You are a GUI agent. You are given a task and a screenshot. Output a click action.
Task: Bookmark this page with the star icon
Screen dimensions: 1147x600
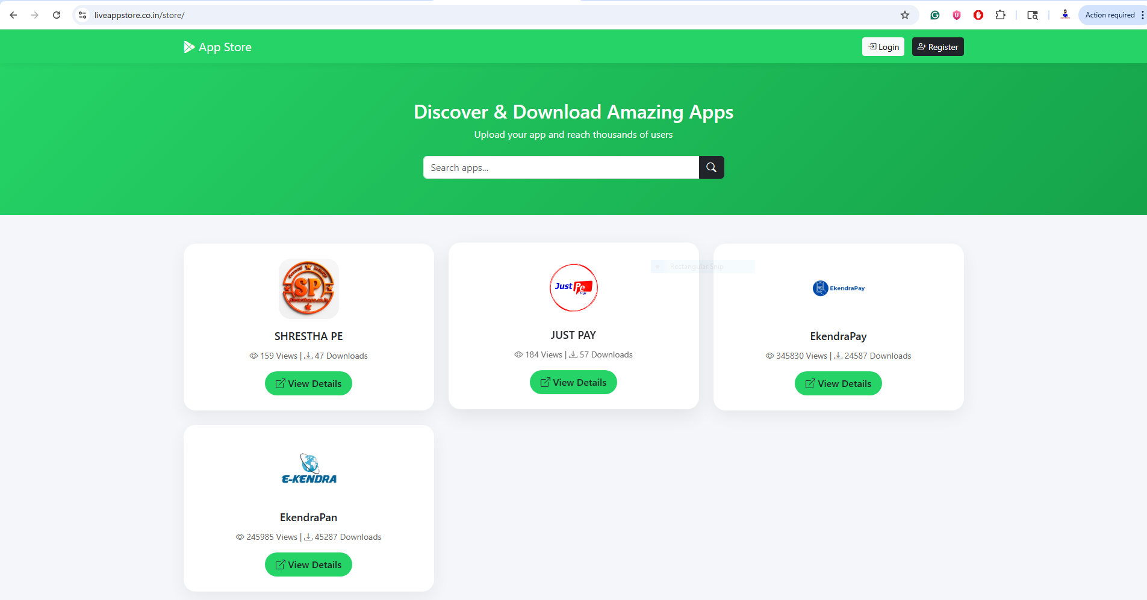point(904,15)
